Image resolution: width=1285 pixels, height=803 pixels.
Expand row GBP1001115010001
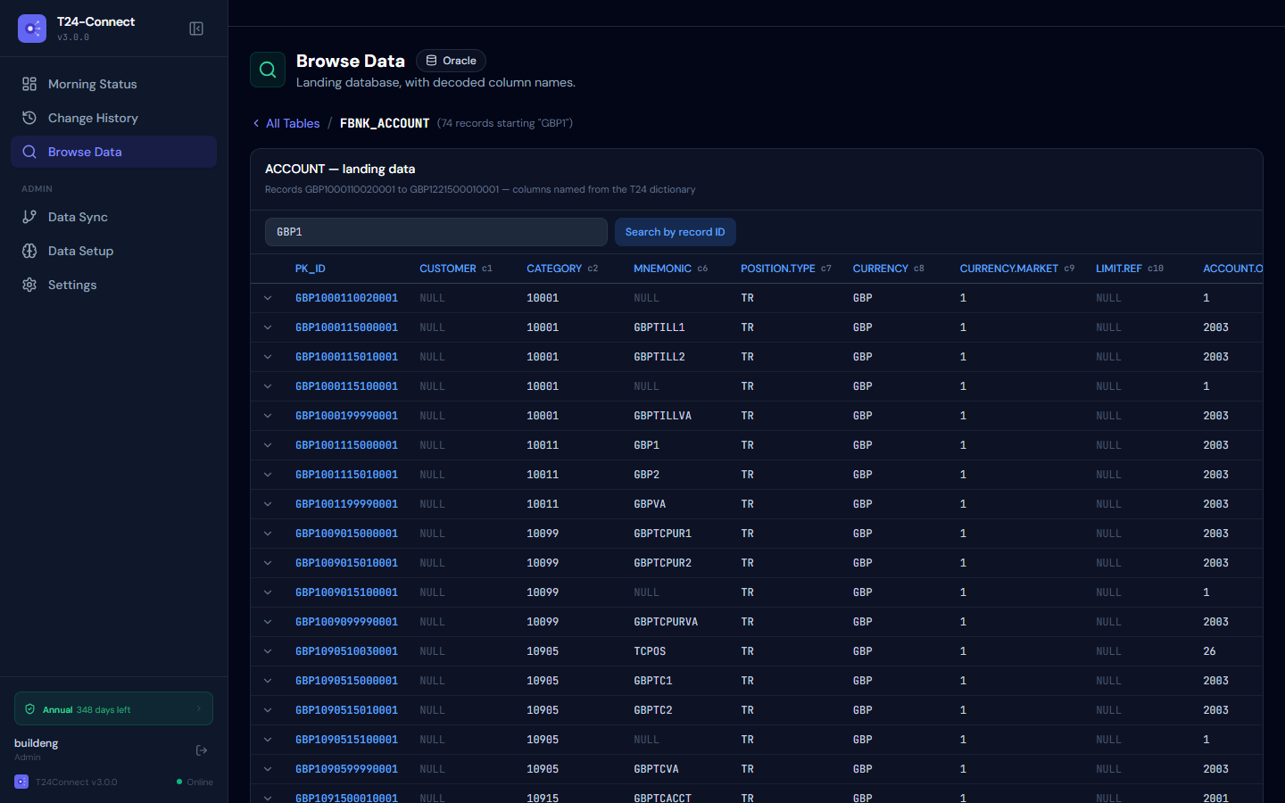268,475
